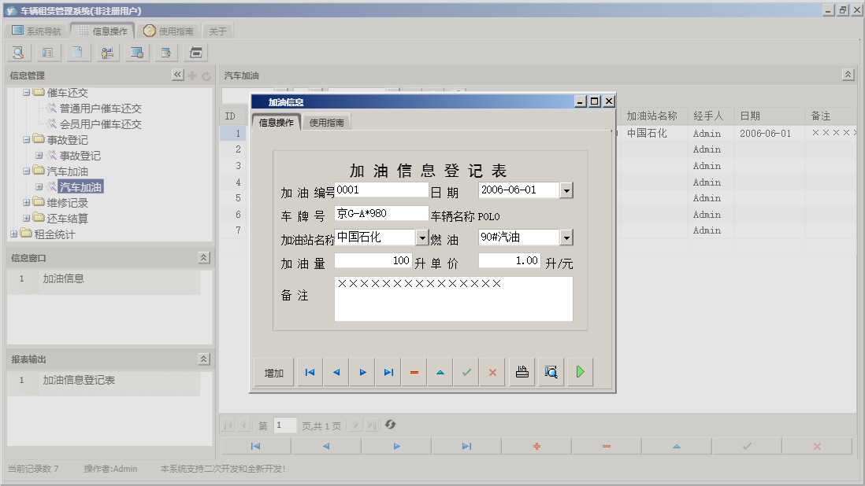865x486 pixels.
Task: Switch to 使用指南 tab in dialog
Action: [x=326, y=123]
